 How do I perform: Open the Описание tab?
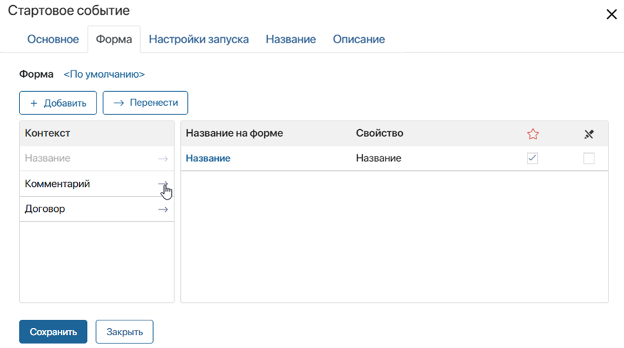(358, 39)
